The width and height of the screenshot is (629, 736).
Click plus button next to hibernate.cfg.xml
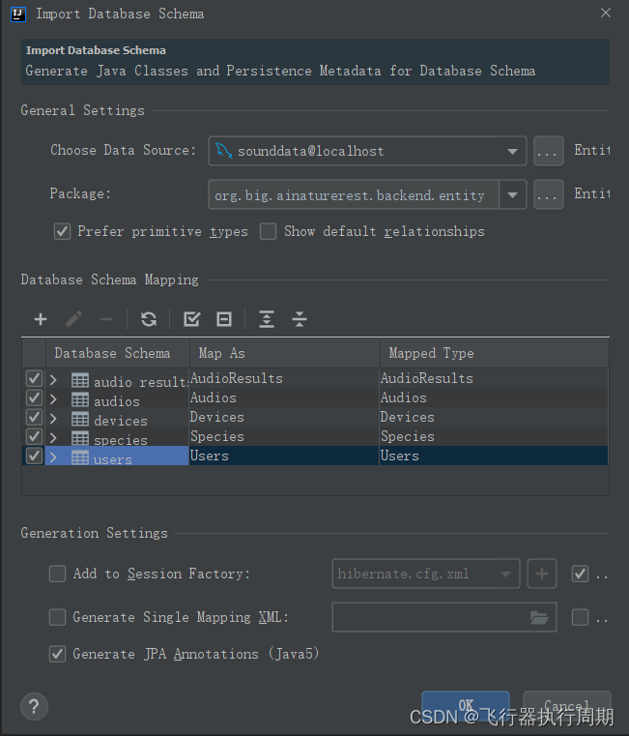pyautogui.click(x=542, y=574)
